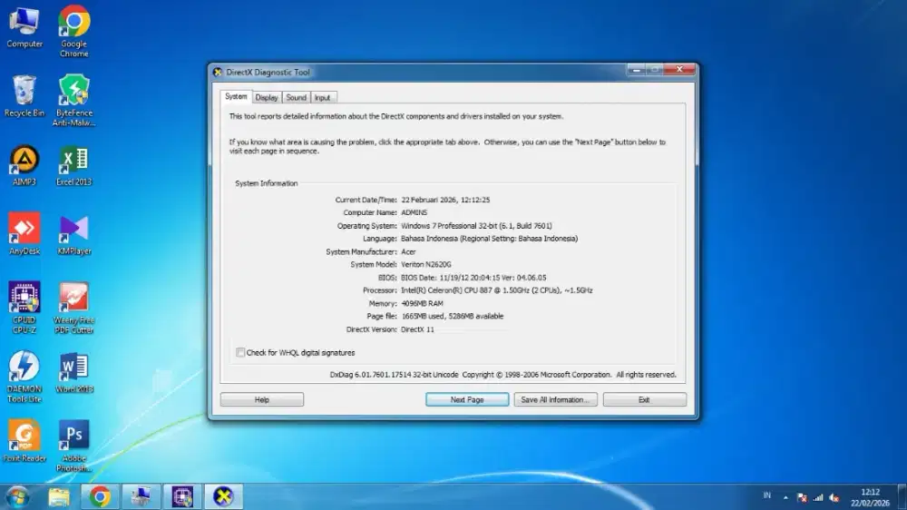This screenshot has width=907, height=510.
Task: Click the Help button
Action: click(262, 399)
